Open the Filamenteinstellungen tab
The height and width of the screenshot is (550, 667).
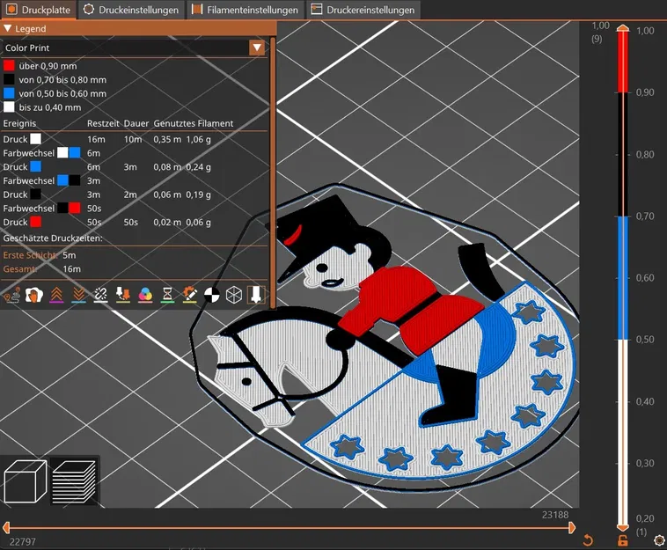coord(246,10)
